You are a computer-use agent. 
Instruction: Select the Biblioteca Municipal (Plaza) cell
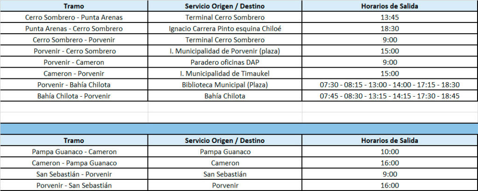click(225, 85)
